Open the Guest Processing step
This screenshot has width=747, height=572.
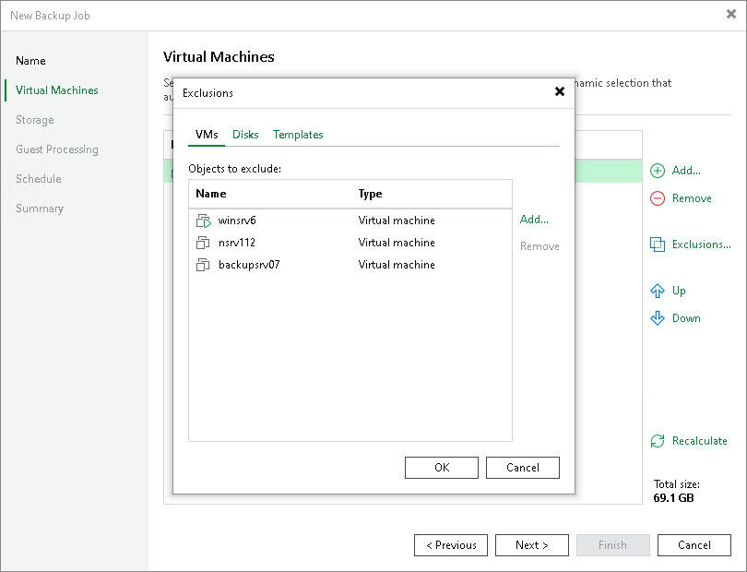[x=57, y=149]
